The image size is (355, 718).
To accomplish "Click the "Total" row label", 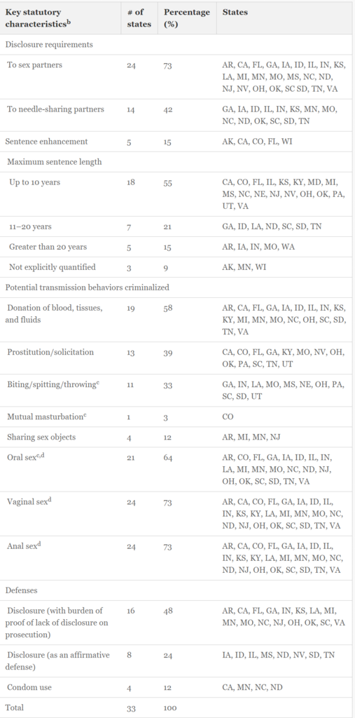I will coord(14,707).
